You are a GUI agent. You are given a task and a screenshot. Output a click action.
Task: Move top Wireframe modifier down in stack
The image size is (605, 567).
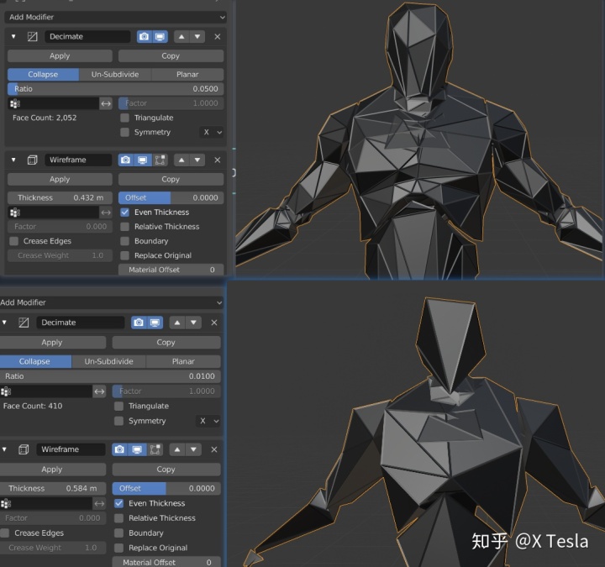click(197, 160)
